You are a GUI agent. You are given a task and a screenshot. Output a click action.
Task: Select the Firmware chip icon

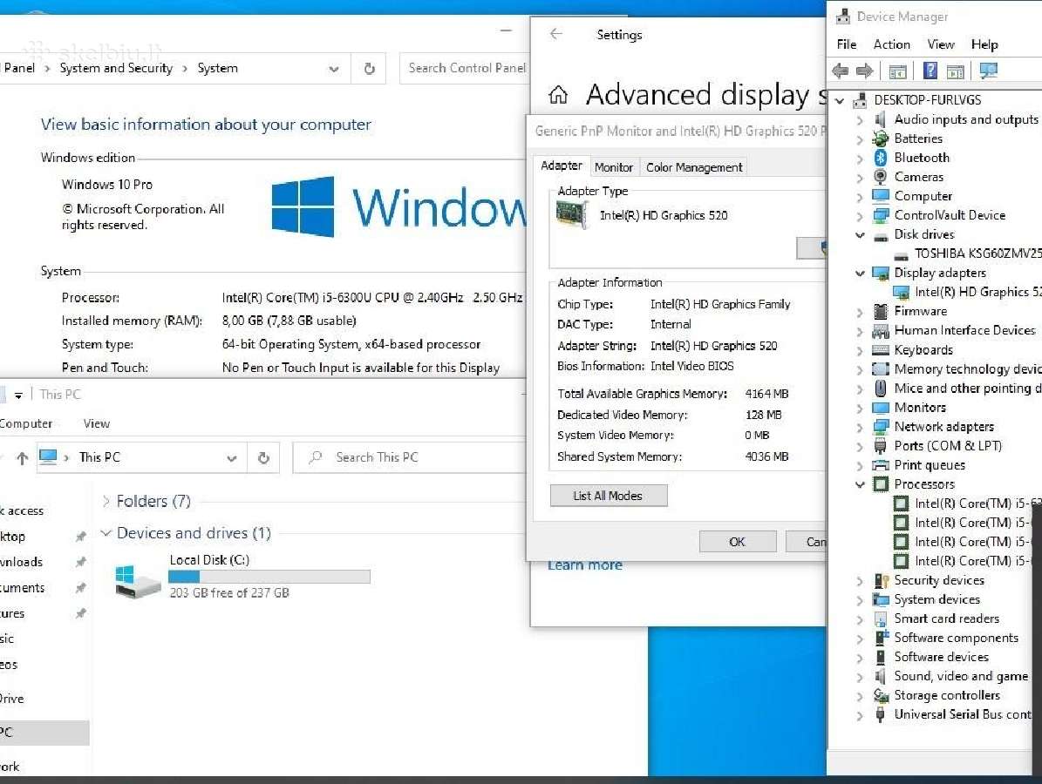[881, 311]
